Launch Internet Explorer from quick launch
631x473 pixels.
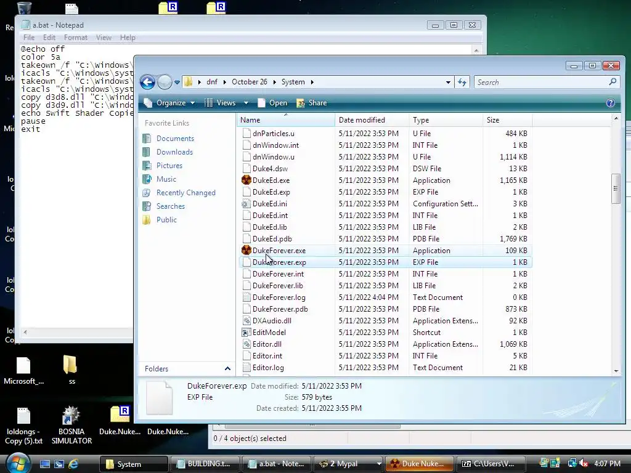coord(73,464)
